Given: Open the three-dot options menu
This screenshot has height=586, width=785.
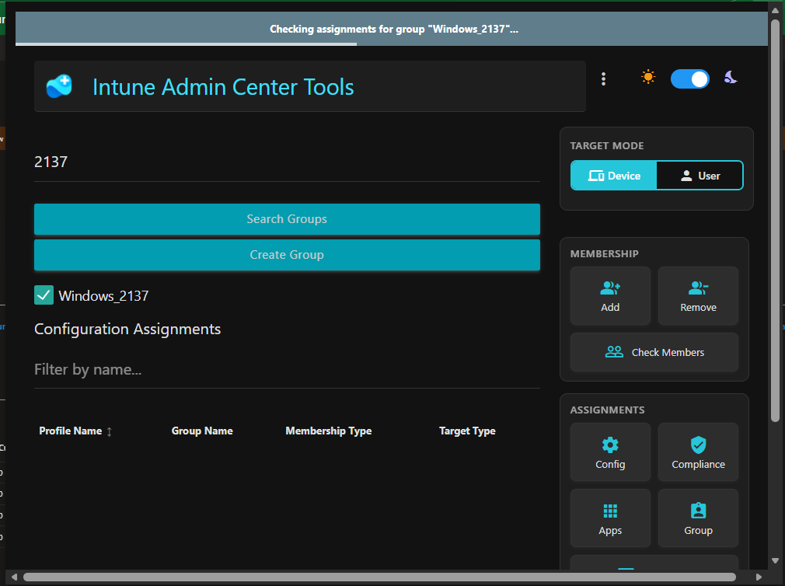Looking at the screenshot, I should [604, 78].
